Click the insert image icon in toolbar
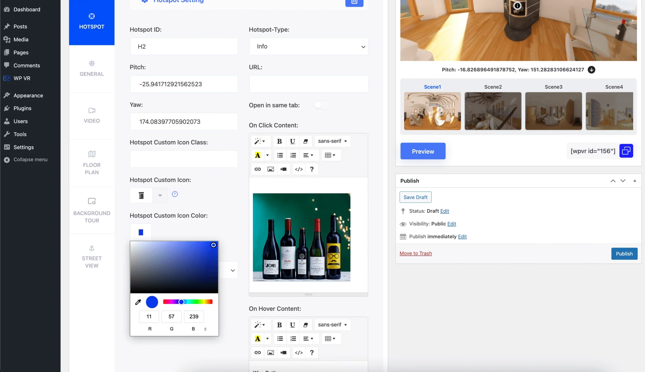The width and height of the screenshot is (645, 372). pos(271,169)
